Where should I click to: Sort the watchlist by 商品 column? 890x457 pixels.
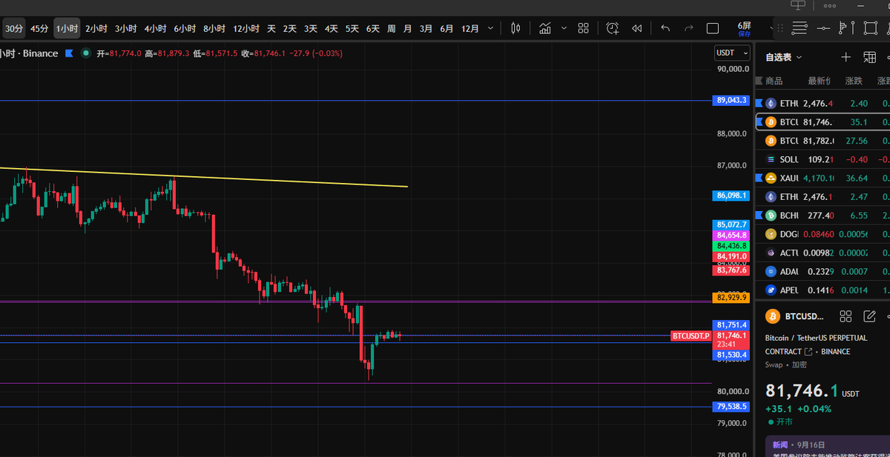click(x=774, y=81)
